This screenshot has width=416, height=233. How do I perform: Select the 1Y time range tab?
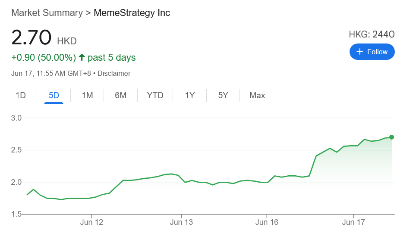[x=190, y=96]
